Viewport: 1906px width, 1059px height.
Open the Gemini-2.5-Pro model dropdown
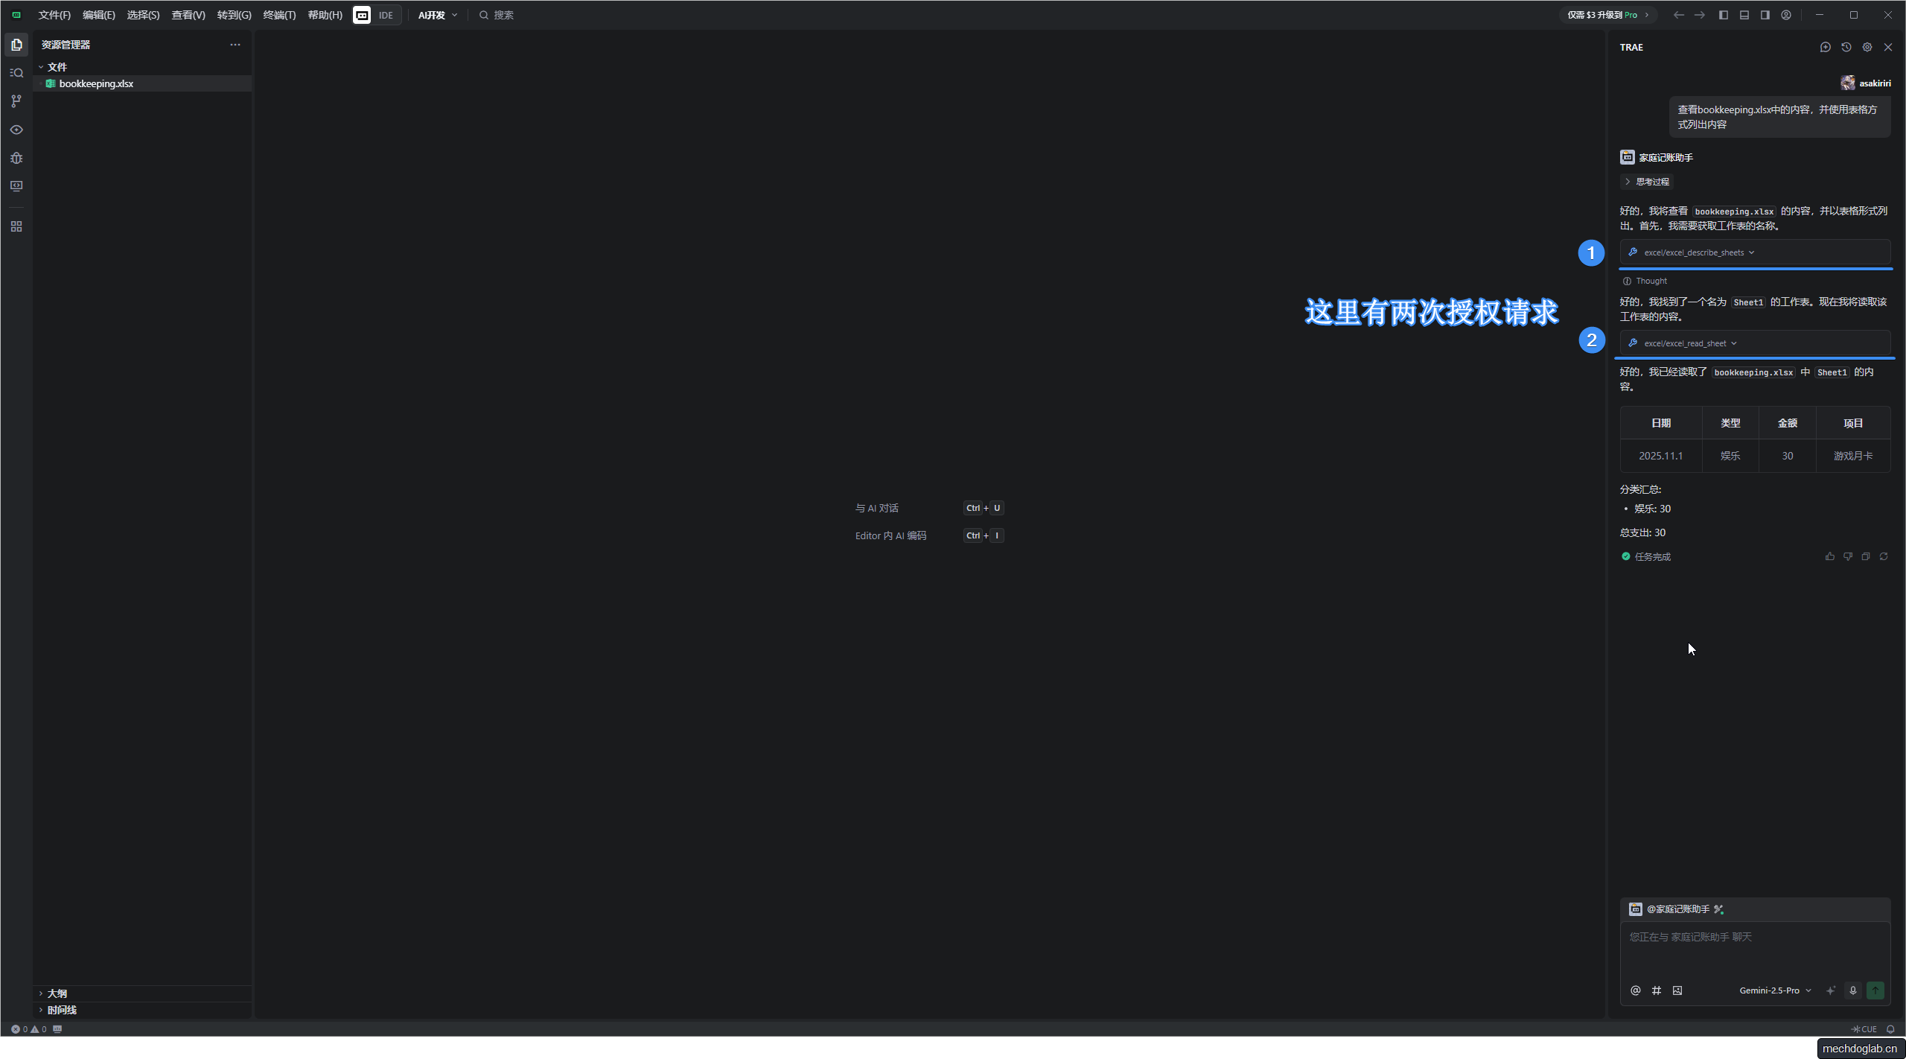click(x=1775, y=990)
